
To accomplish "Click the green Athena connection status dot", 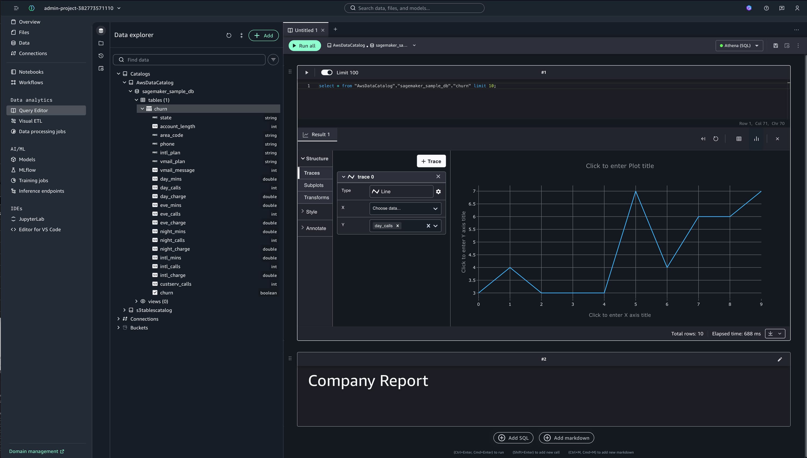I will coord(721,45).
